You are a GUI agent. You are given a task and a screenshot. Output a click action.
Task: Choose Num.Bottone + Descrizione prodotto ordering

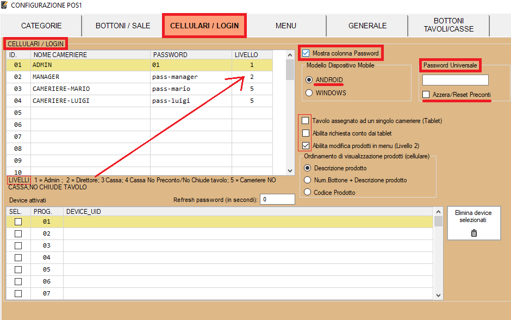[307, 180]
